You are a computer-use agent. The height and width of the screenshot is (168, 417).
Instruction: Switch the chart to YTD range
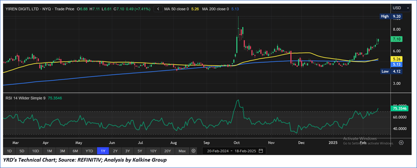pyautogui.click(x=89, y=151)
